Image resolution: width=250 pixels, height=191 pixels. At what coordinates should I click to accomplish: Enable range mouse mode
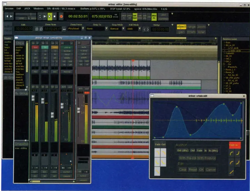[191, 26]
